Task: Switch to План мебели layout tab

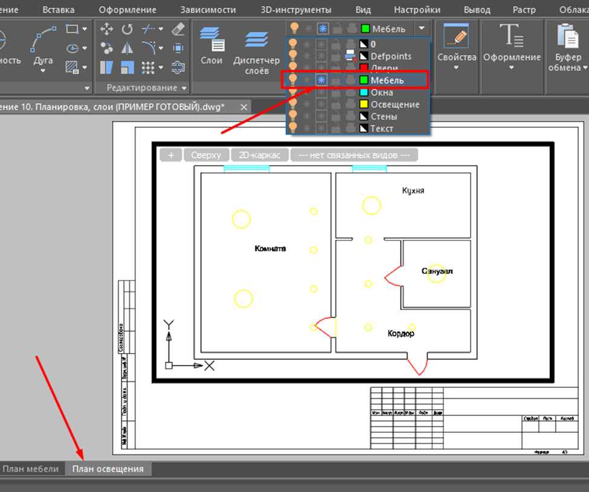Action: coord(31,469)
